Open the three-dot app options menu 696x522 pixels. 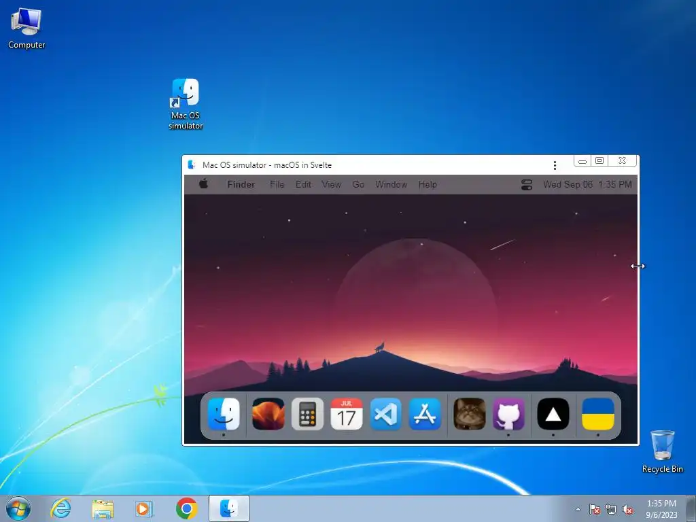(x=555, y=165)
